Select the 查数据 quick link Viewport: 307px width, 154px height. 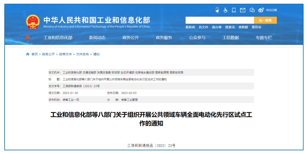pyautogui.click(x=243, y=27)
